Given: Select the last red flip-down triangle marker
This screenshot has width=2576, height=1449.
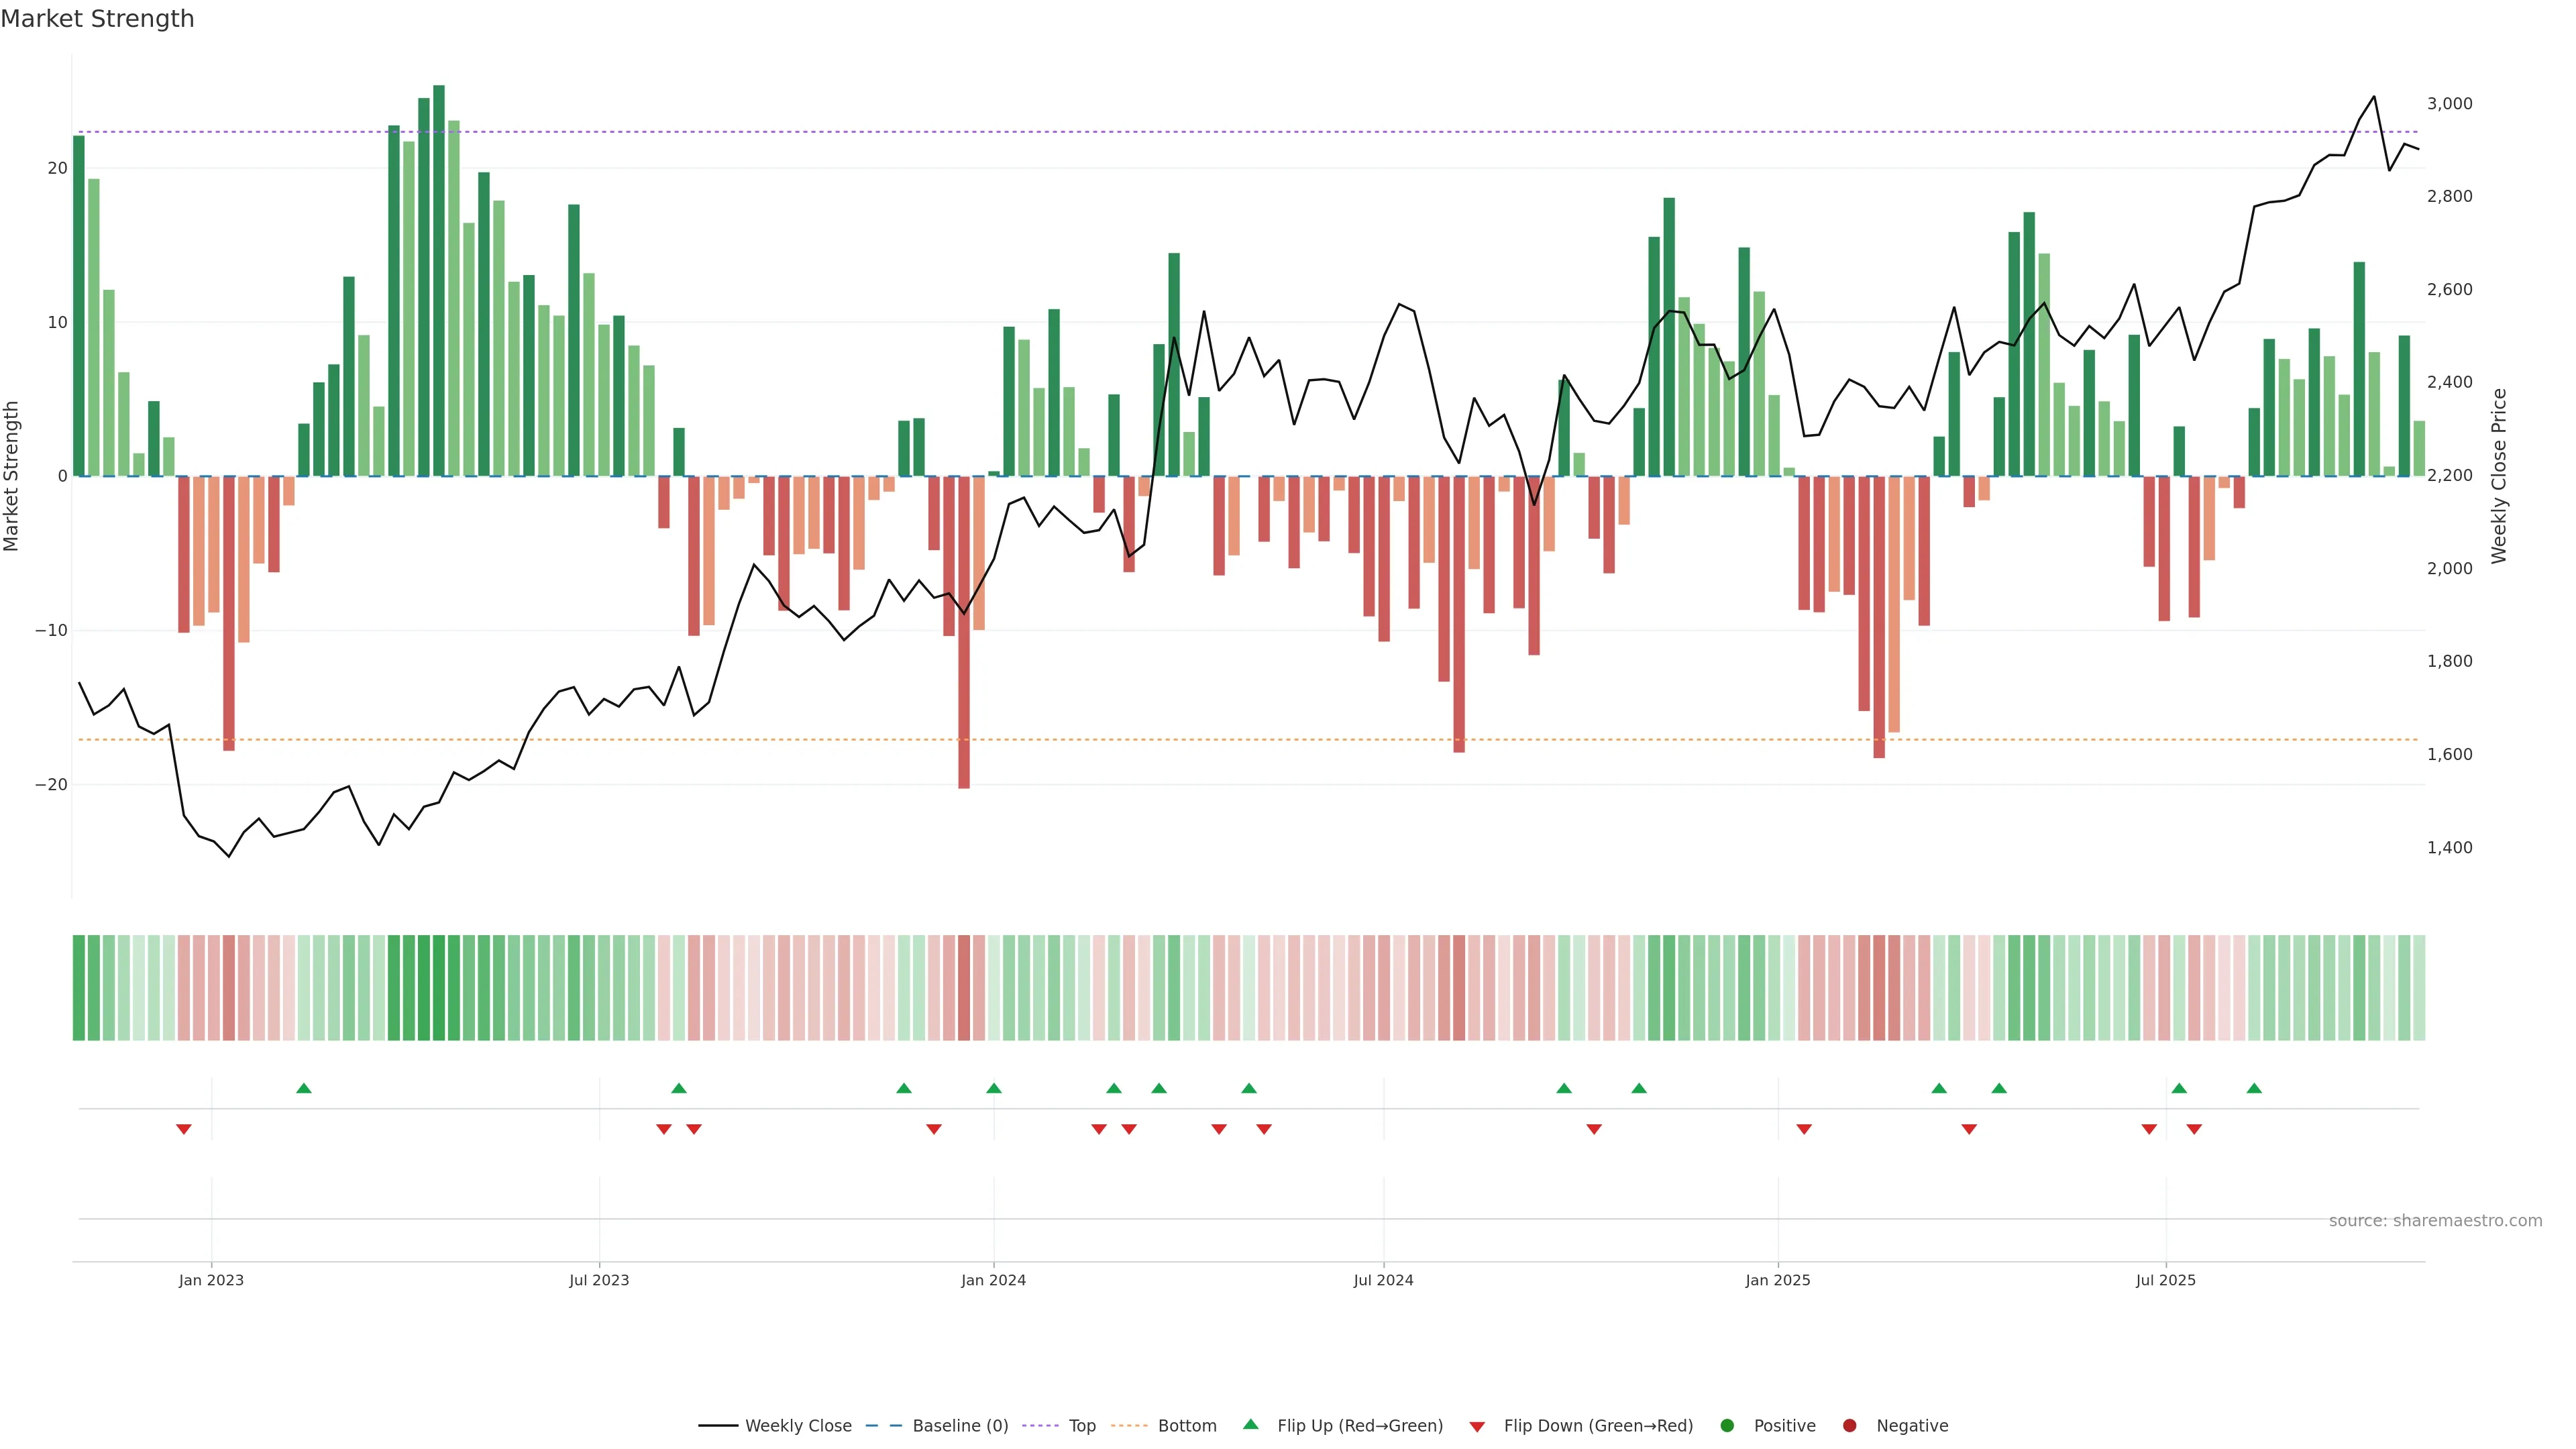Looking at the screenshot, I should tap(2194, 1129).
